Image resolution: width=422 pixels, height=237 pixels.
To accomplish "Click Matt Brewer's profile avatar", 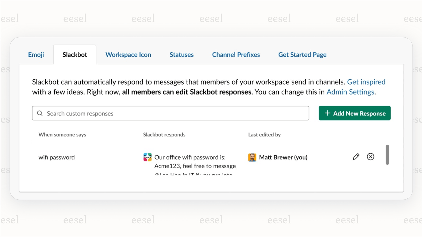I will click(252, 157).
